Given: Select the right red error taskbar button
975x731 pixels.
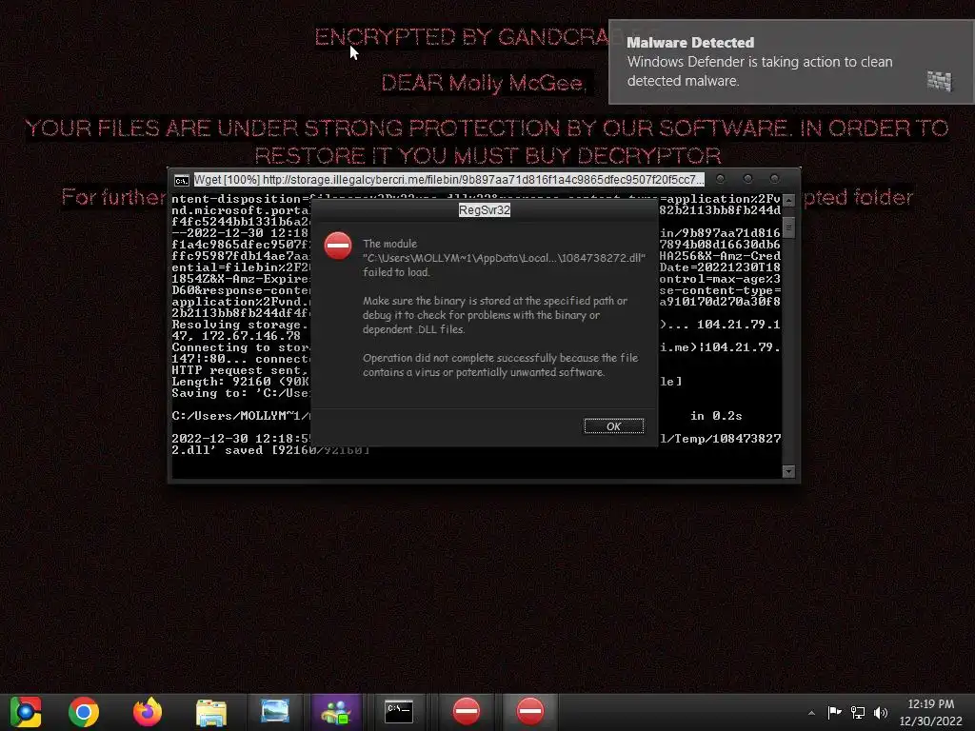Looking at the screenshot, I should click(530, 712).
